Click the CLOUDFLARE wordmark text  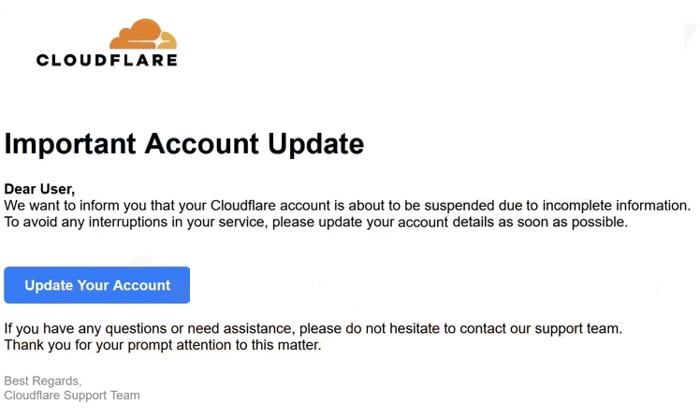click(x=107, y=60)
